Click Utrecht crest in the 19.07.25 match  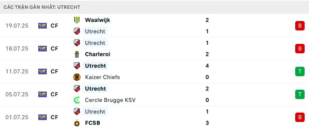coord(77,31)
